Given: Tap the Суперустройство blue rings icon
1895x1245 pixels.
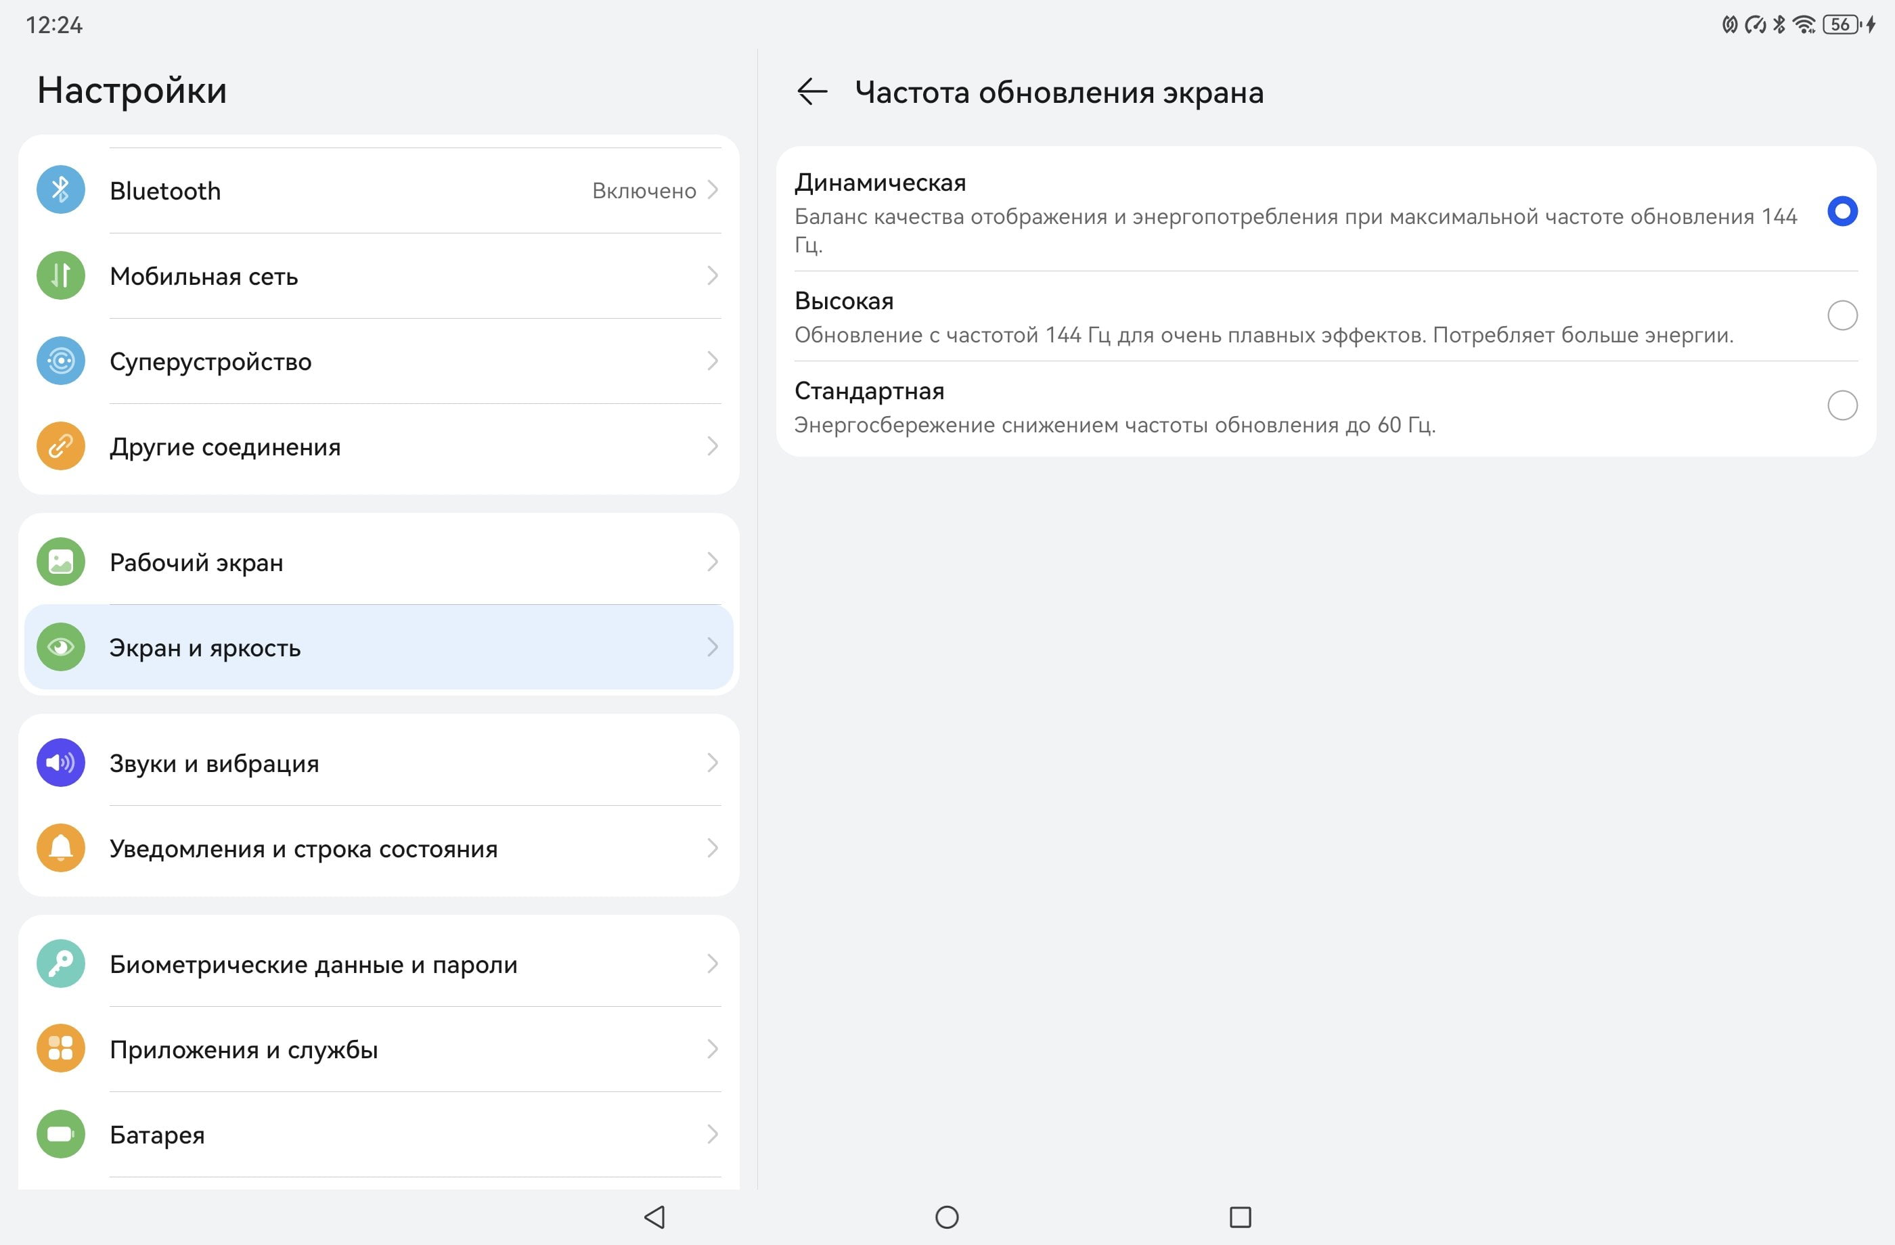Looking at the screenshot, I should [x=60, y=361].
